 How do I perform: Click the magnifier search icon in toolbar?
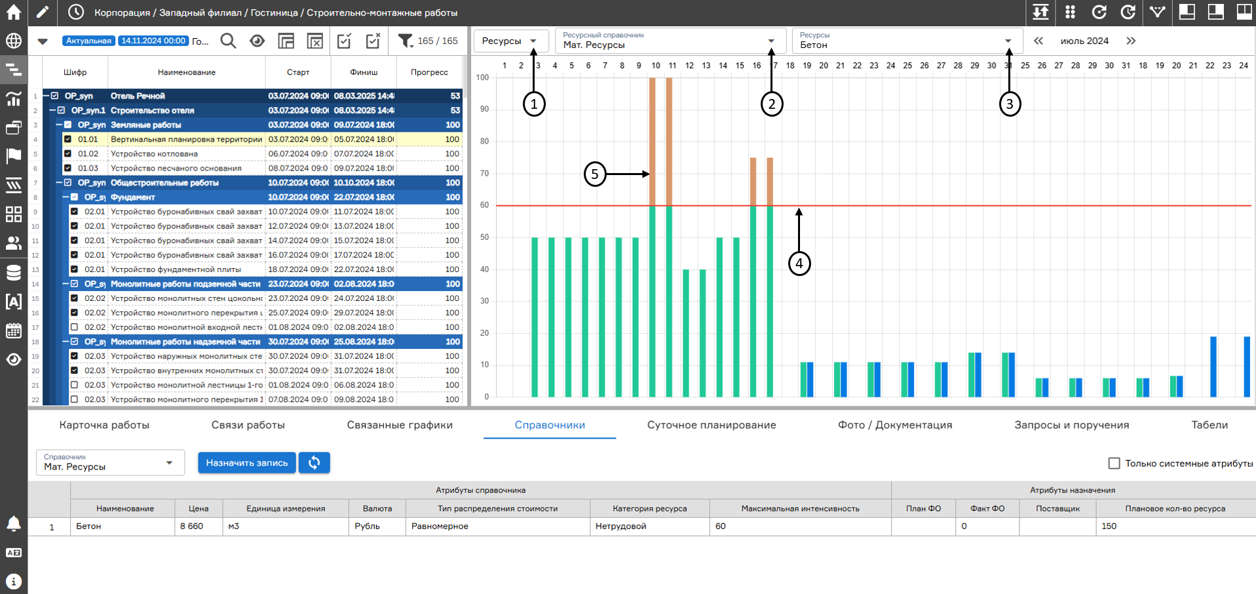(x=228, y=41)
